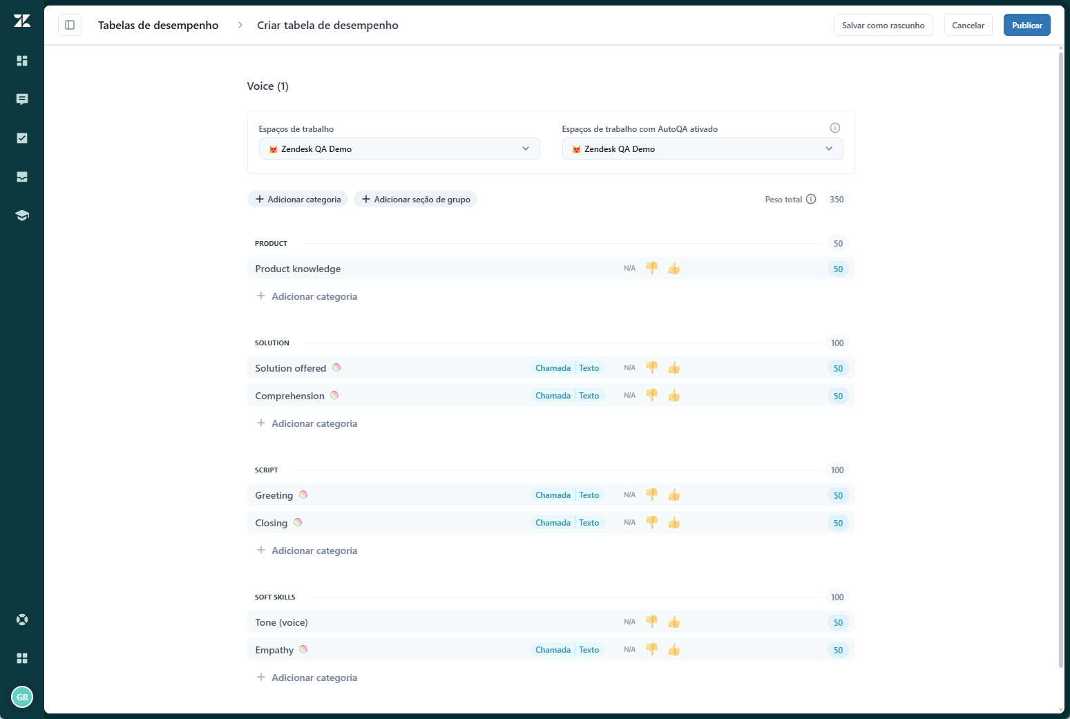Open the tasks checkmark icon in sidebar
1070x719 pixels.
click(x=22, y=138)
